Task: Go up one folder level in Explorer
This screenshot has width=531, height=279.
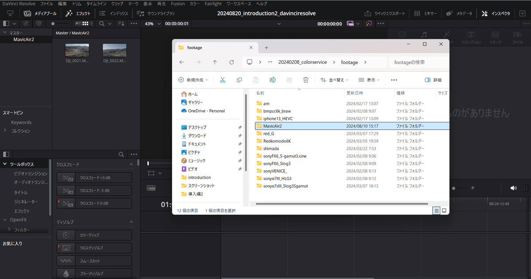Action: coord(215,62)
